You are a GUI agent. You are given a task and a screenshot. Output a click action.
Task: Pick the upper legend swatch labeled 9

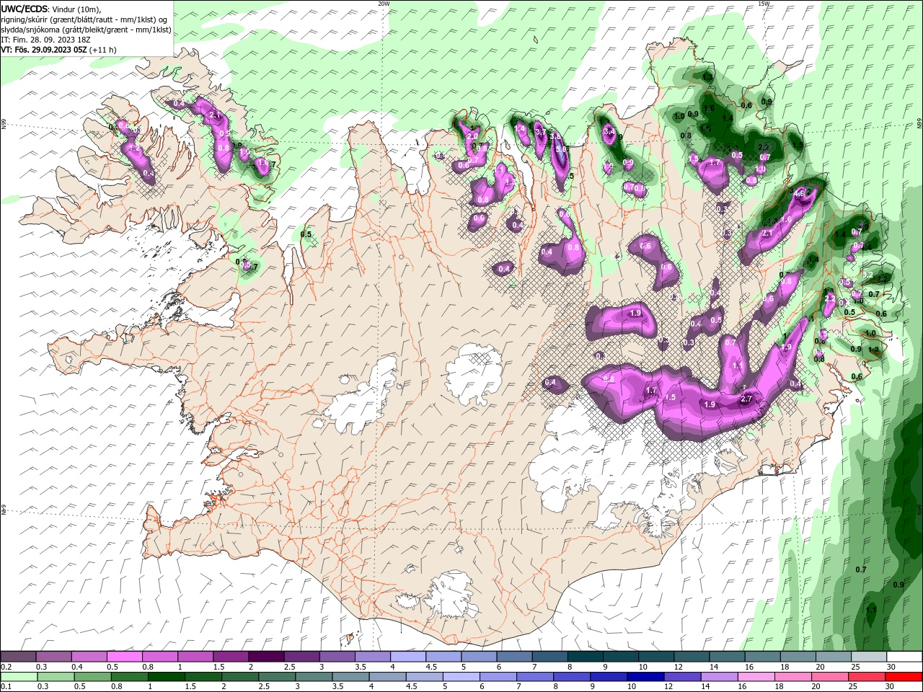click(620, 657)
